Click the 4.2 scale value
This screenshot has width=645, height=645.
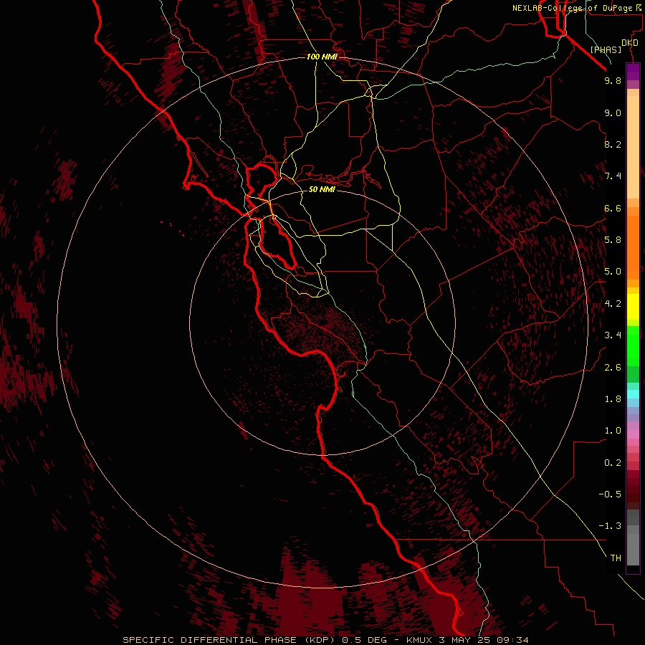(x=613, y=304)
